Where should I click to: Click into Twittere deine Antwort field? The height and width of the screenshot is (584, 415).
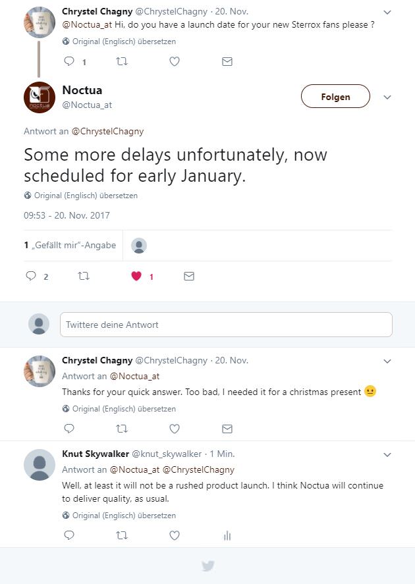click(x=225, y=325)
